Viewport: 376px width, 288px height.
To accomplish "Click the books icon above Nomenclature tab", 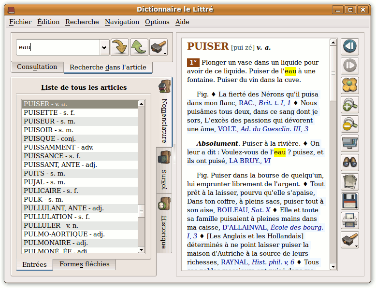I will coord(165,86).
